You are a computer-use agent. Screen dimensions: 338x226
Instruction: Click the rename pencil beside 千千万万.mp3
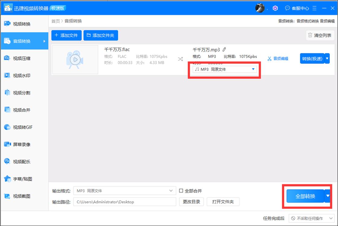click(x=225, y=49)
